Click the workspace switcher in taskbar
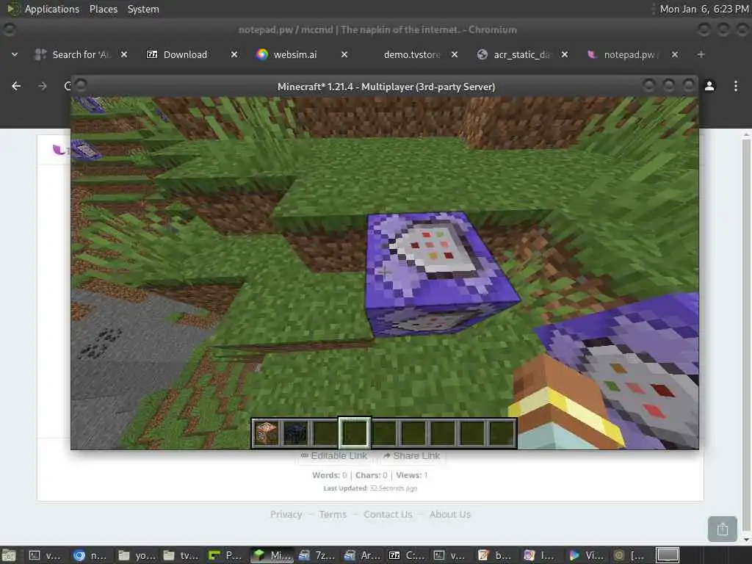This screenshot has height=564, width=752. (x=668, y=555)
